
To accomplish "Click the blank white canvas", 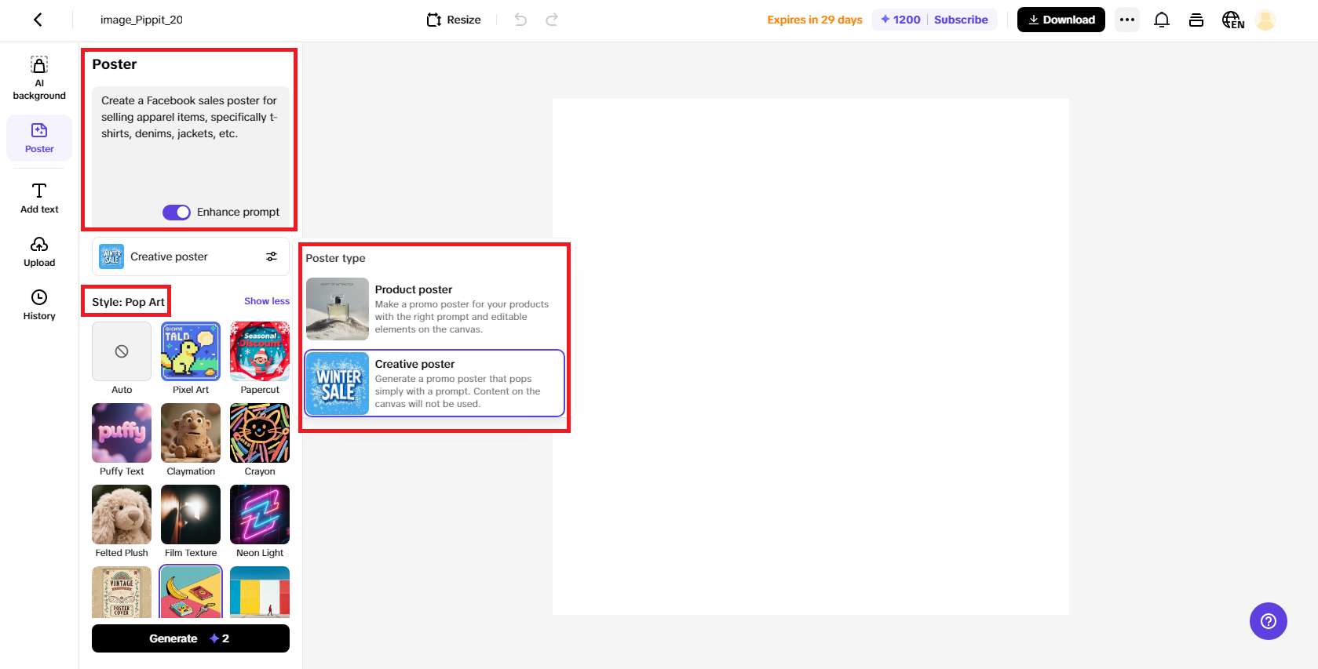I will tap(811, 357).
